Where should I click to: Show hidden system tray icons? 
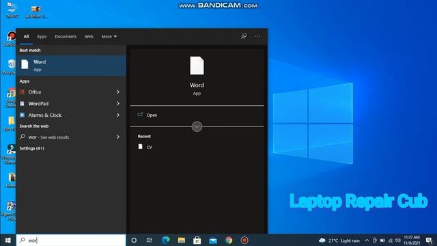(367, 241)
